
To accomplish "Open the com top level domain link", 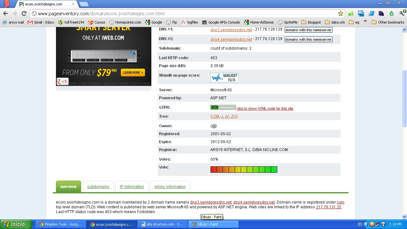I will tap(340, 202).
